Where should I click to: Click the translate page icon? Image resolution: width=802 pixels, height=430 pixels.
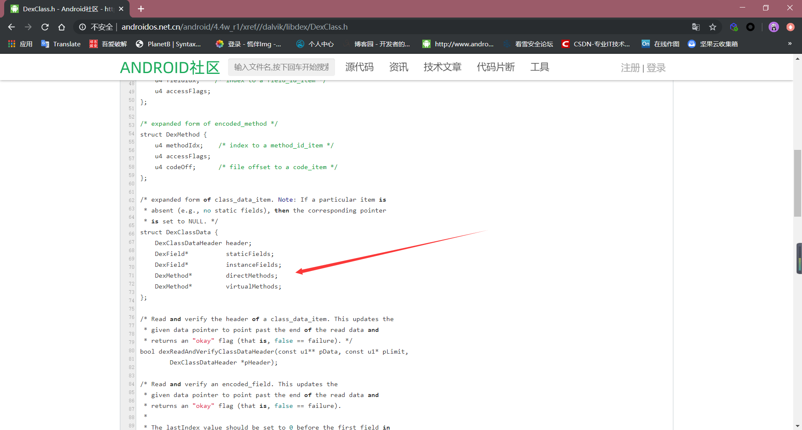click(695, 27)
